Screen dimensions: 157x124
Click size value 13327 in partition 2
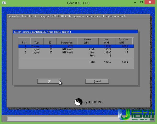pyautogui.click(x=108, y=49)
